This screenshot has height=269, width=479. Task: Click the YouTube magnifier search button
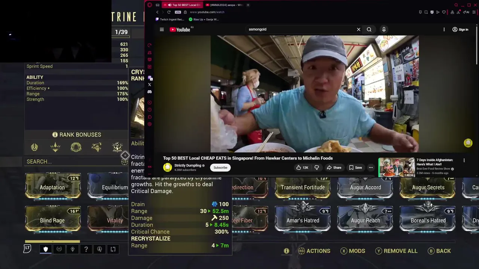[369, 30]
